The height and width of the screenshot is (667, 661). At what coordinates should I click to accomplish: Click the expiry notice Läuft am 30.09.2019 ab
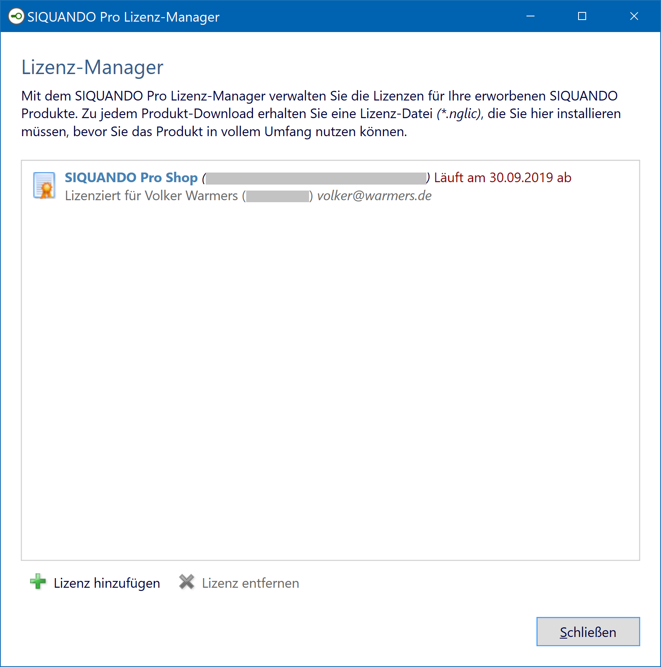[x=502, y=178]
